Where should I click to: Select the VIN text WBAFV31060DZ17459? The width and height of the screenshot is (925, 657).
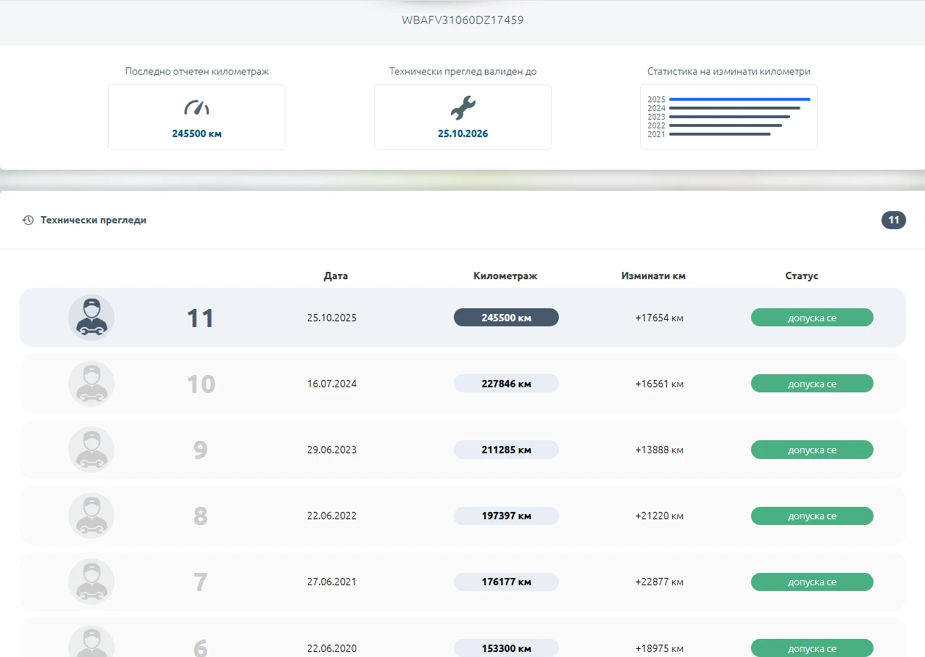462,20
